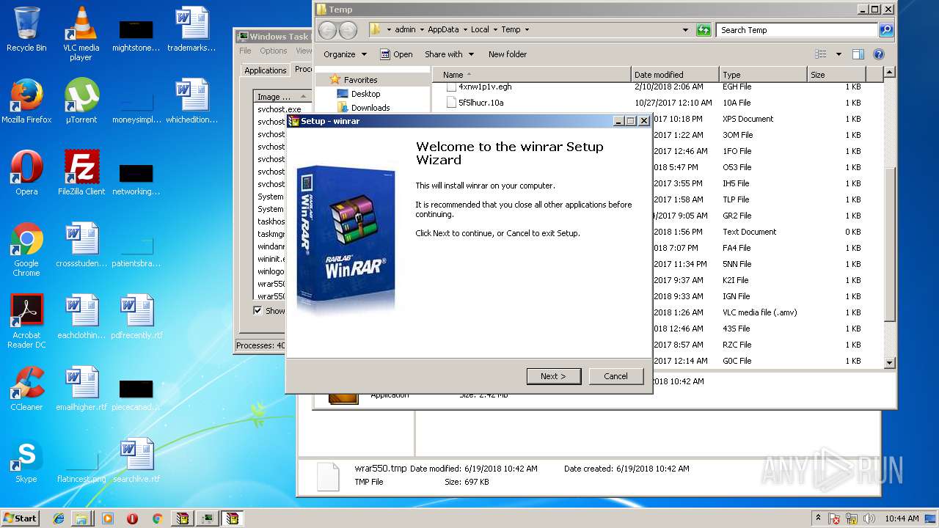Image resolution: width=939 pixels, height=528 pixels.
Task: Open File menu in Task Manager
Action: [x=245, y=51]
